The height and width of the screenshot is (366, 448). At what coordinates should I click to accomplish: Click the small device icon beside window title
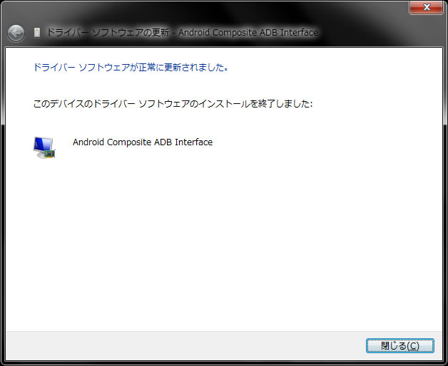point(37,33)
